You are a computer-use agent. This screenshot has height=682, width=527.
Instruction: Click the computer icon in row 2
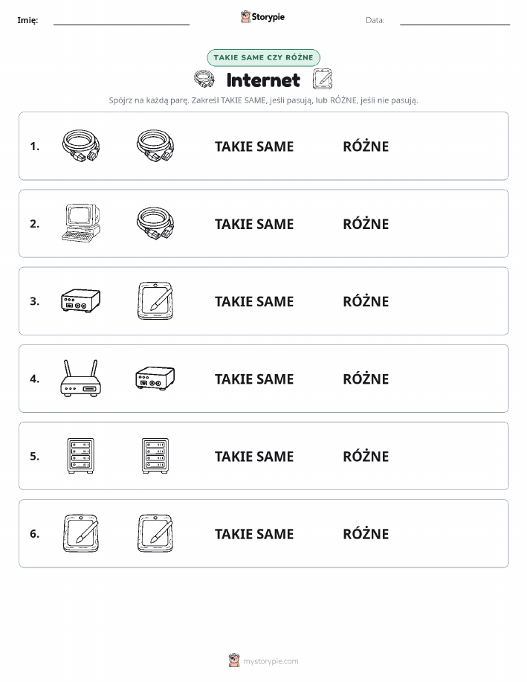click(x=81, y=223)
